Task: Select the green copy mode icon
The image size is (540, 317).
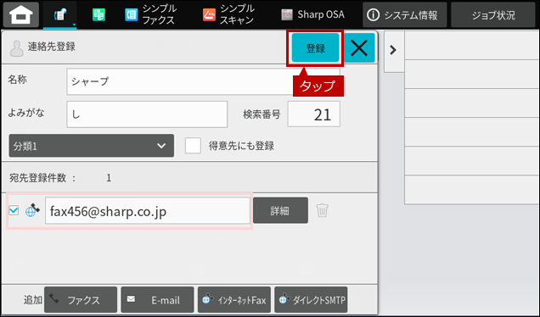Action: click(98, 15)
